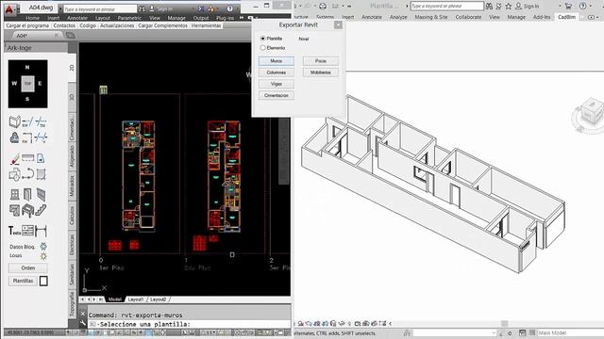Screen dimensions: 604x339
Task: Expand the AutoCAD drawing title dropdown arrow
Action: pyautogui.click(x=60, y=8)
